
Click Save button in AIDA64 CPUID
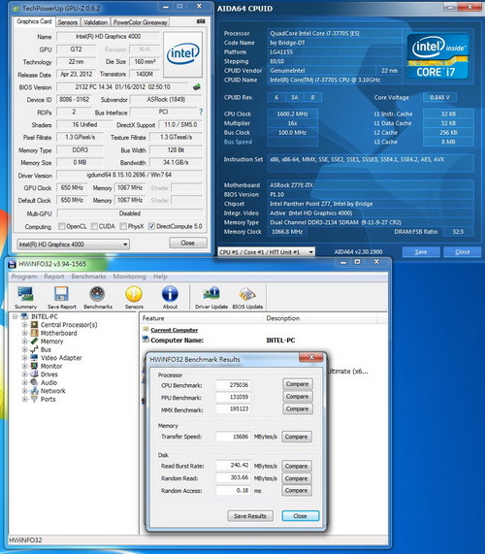[421, 251]
